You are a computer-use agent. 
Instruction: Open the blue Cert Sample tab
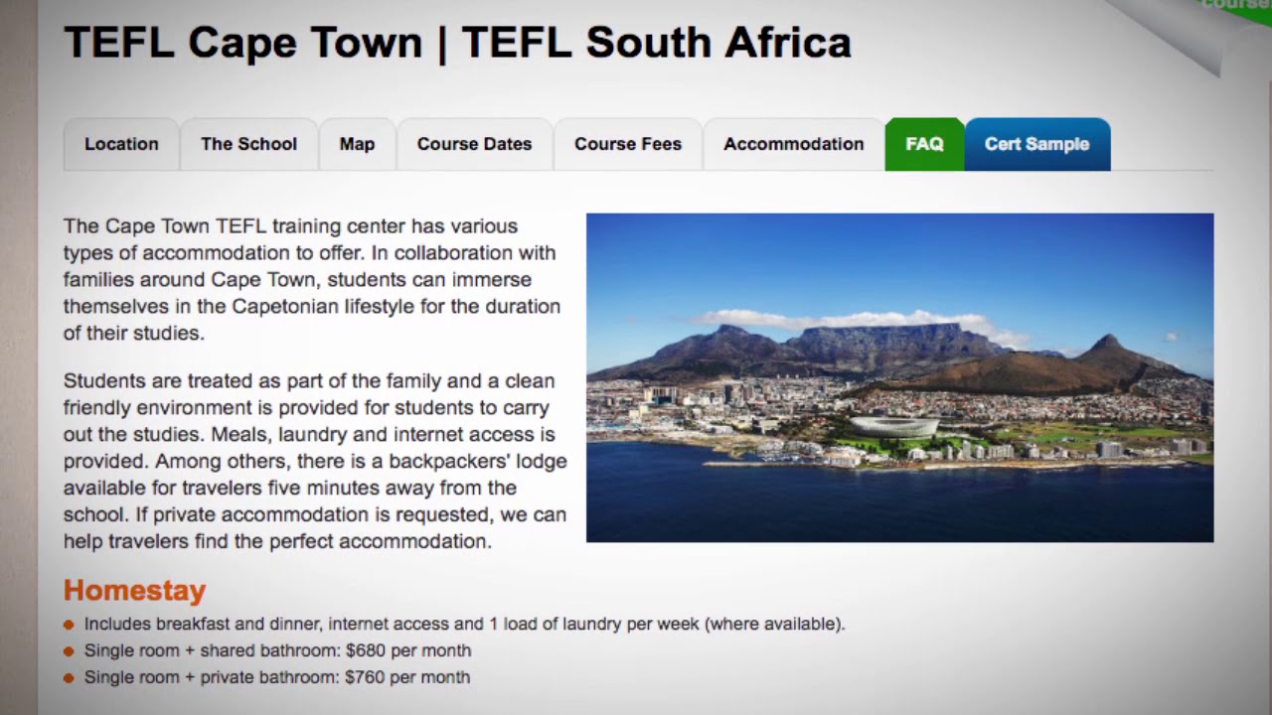(x=1036, y=144)
